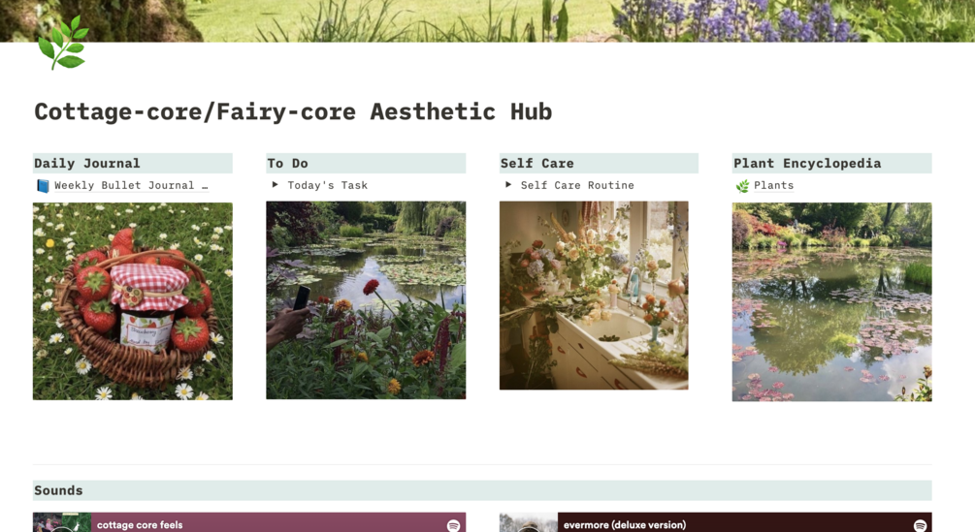975x532 pixels.
Task: Select the strawberry jam basket image
Action: (x=133, y=301)
